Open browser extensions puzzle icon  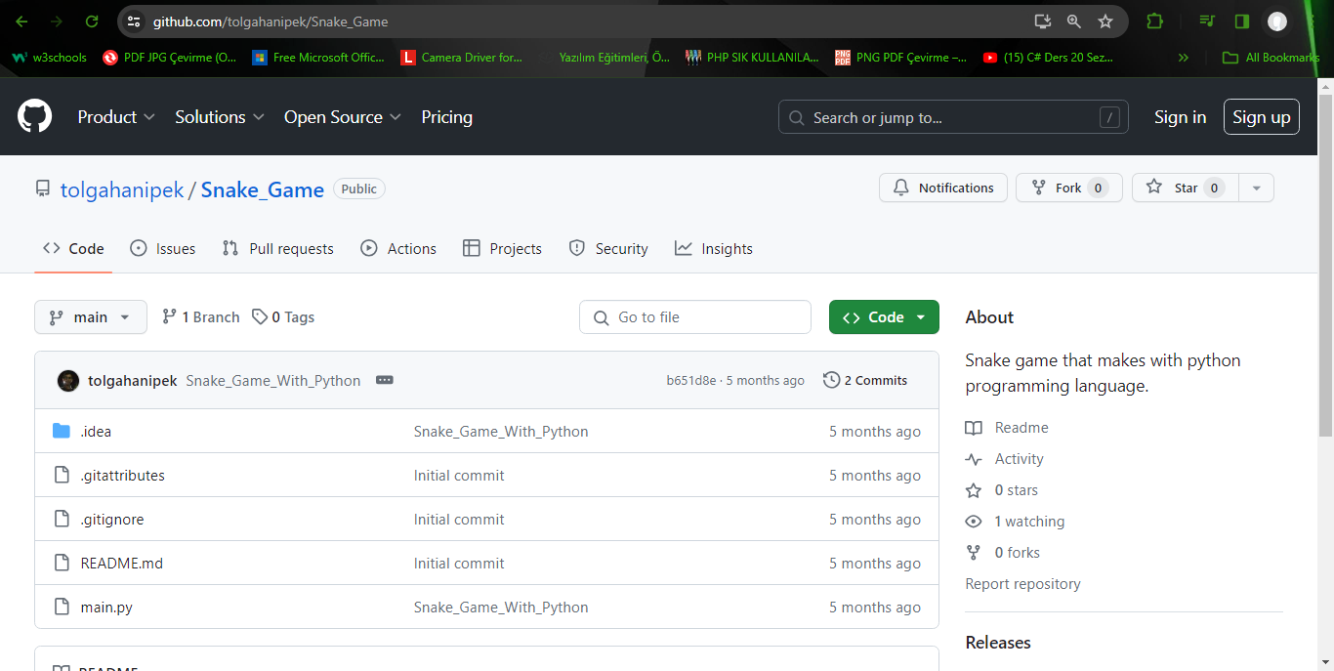1154,21
